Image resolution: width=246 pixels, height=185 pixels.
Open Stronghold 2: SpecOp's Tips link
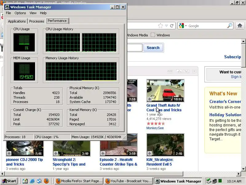[x=69, y=162]
